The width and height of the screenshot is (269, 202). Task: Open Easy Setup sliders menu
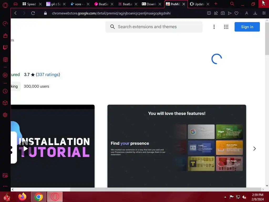click(x=264, y=13)
